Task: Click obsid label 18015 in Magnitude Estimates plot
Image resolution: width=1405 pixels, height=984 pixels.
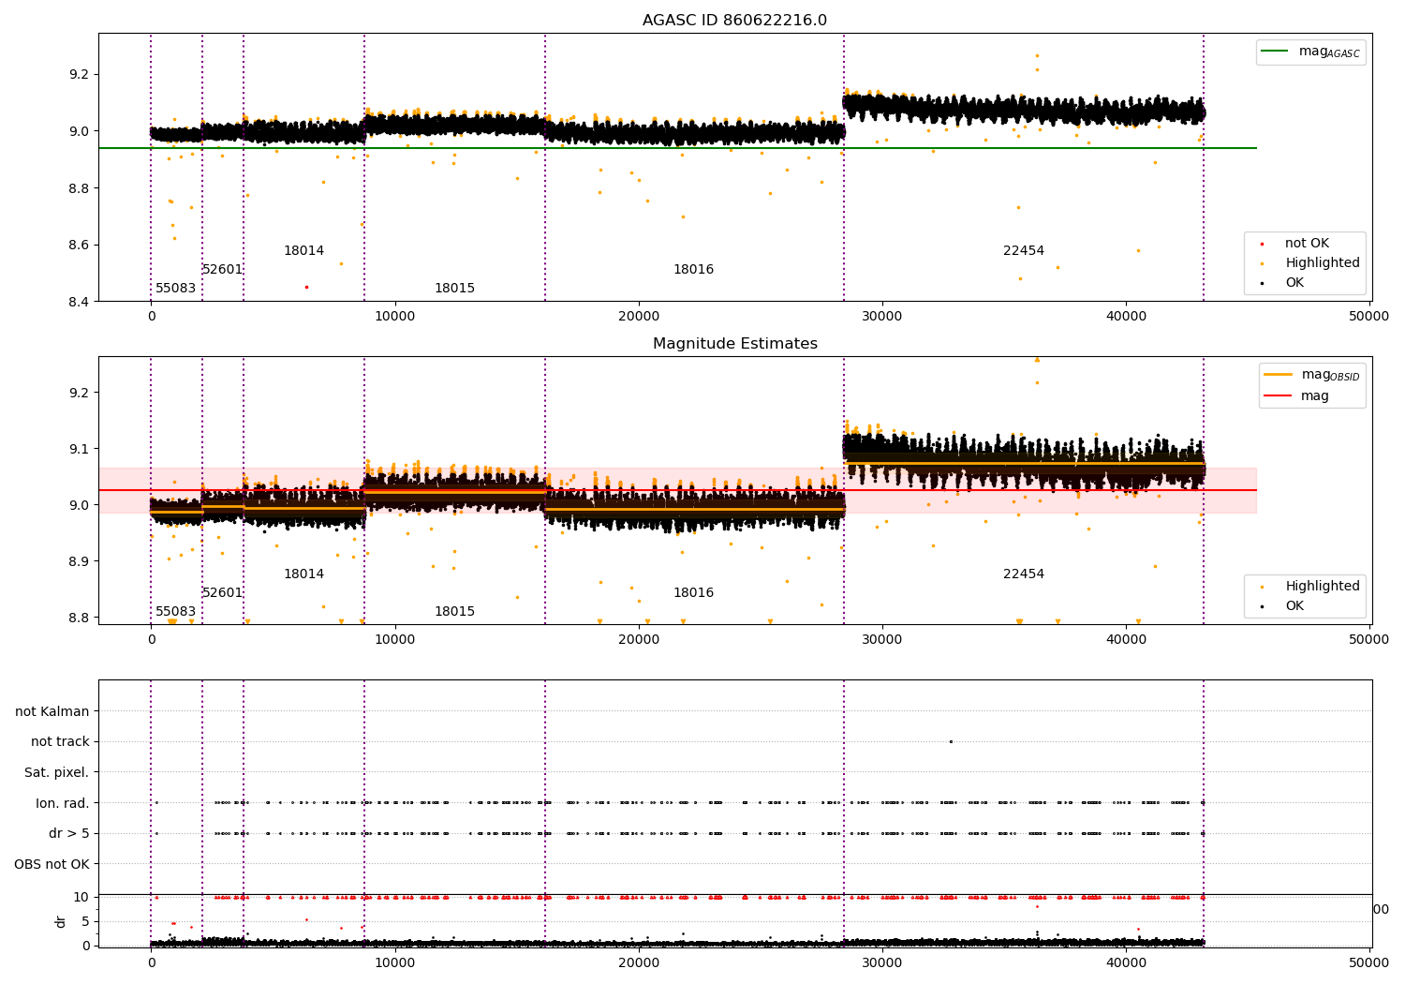Action: [455, 611]
